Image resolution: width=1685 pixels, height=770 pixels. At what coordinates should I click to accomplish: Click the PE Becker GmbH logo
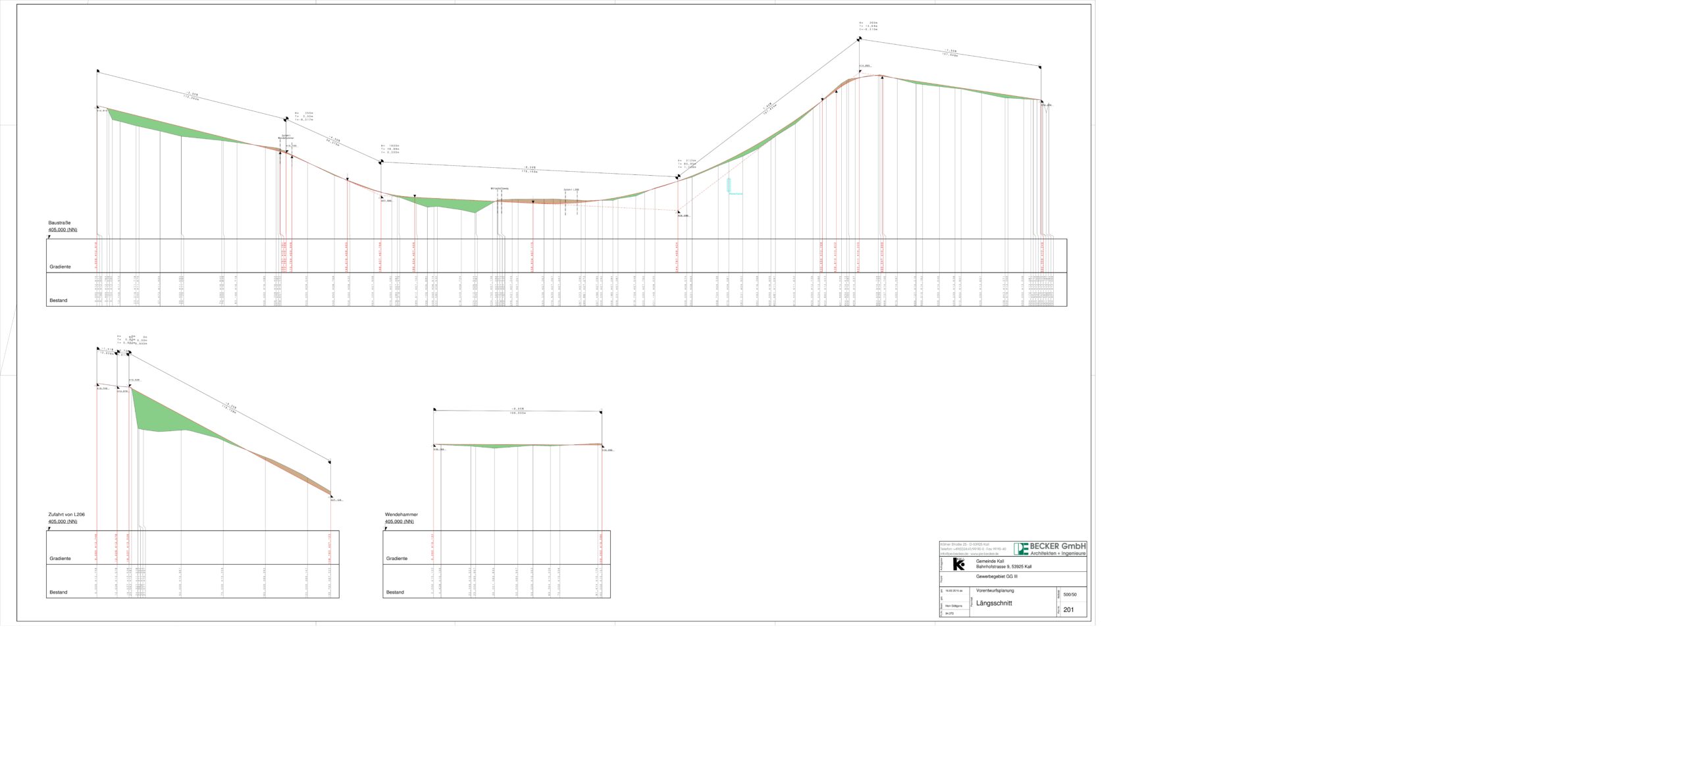[1020, 549]
